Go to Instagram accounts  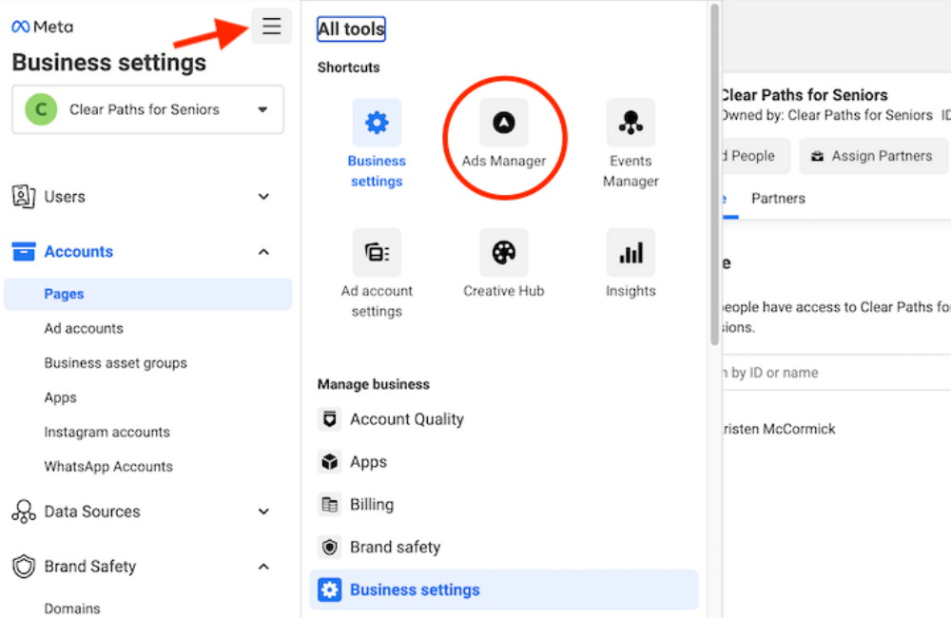[107, 433]
